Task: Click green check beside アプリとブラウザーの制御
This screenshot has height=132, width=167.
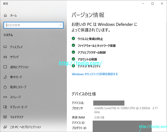Action: tap(73, 52)
